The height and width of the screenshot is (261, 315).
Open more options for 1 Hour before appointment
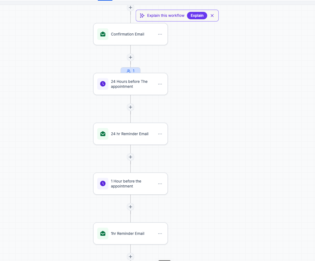coord(160,184)
